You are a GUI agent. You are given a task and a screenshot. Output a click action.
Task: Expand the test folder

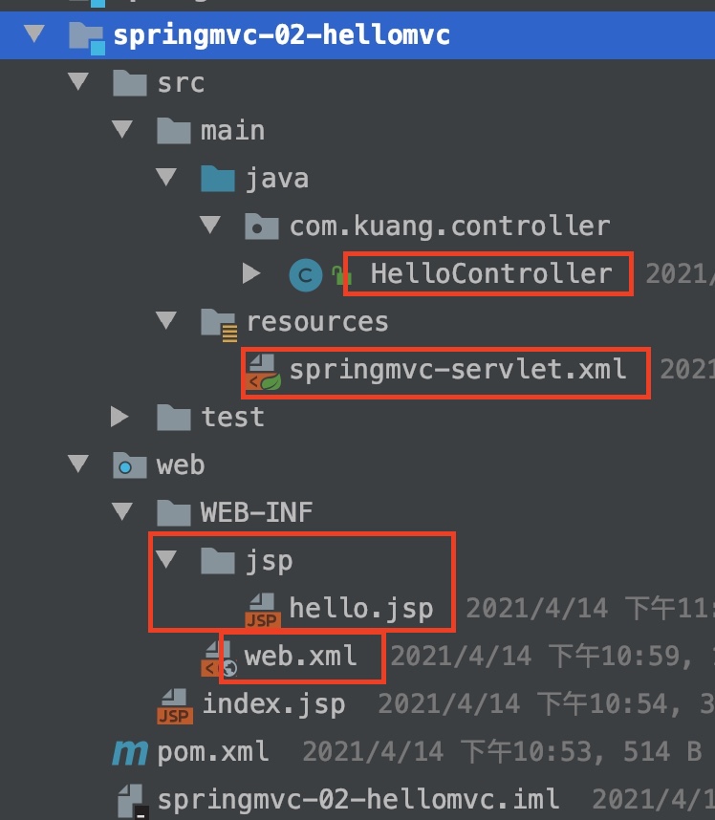[x=120, y=417]
